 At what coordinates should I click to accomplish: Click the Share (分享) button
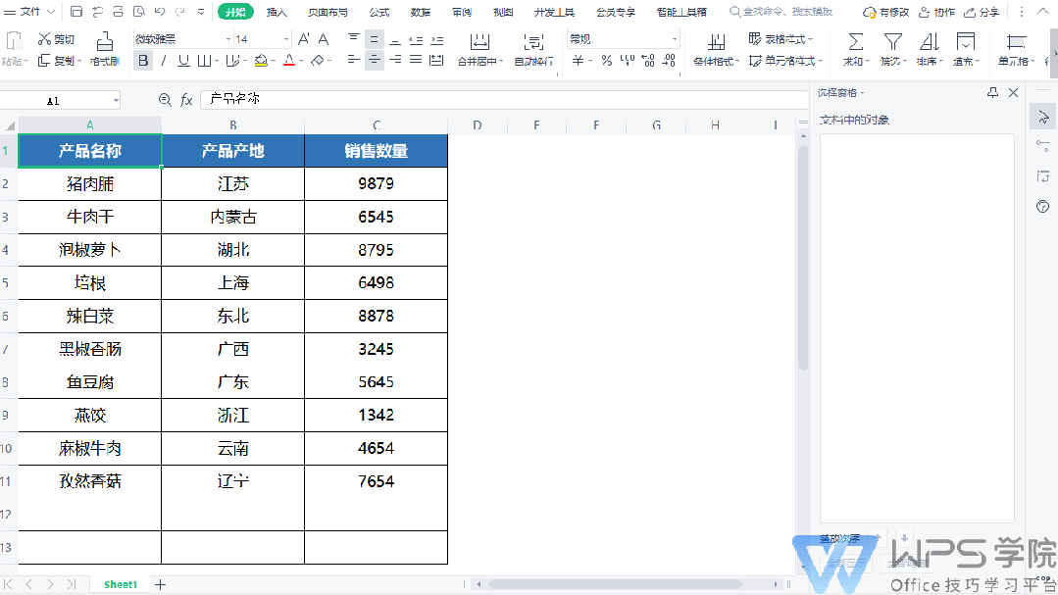tap(982, 12)
